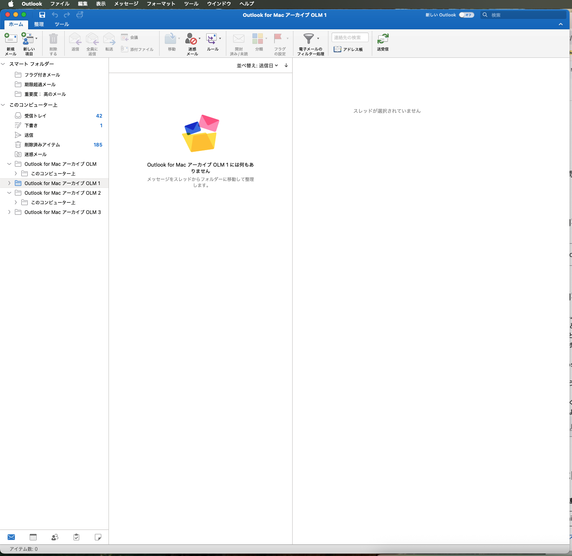The height and width of the screenshot is (556, 572).
Task: Open the 並べ替え: 送信日 sort dropdown
Action: coord(257,65)
